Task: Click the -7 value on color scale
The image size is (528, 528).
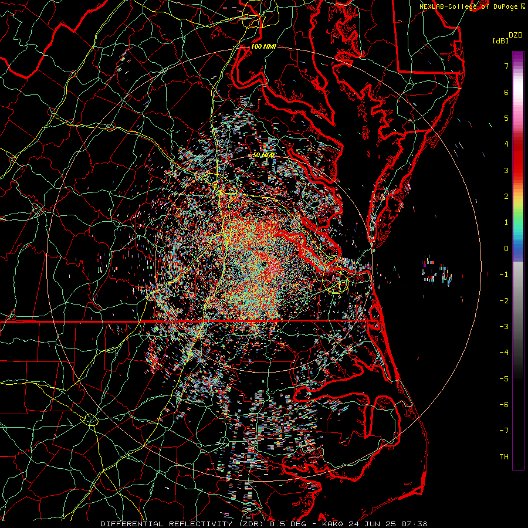Action: coord(504,431)
